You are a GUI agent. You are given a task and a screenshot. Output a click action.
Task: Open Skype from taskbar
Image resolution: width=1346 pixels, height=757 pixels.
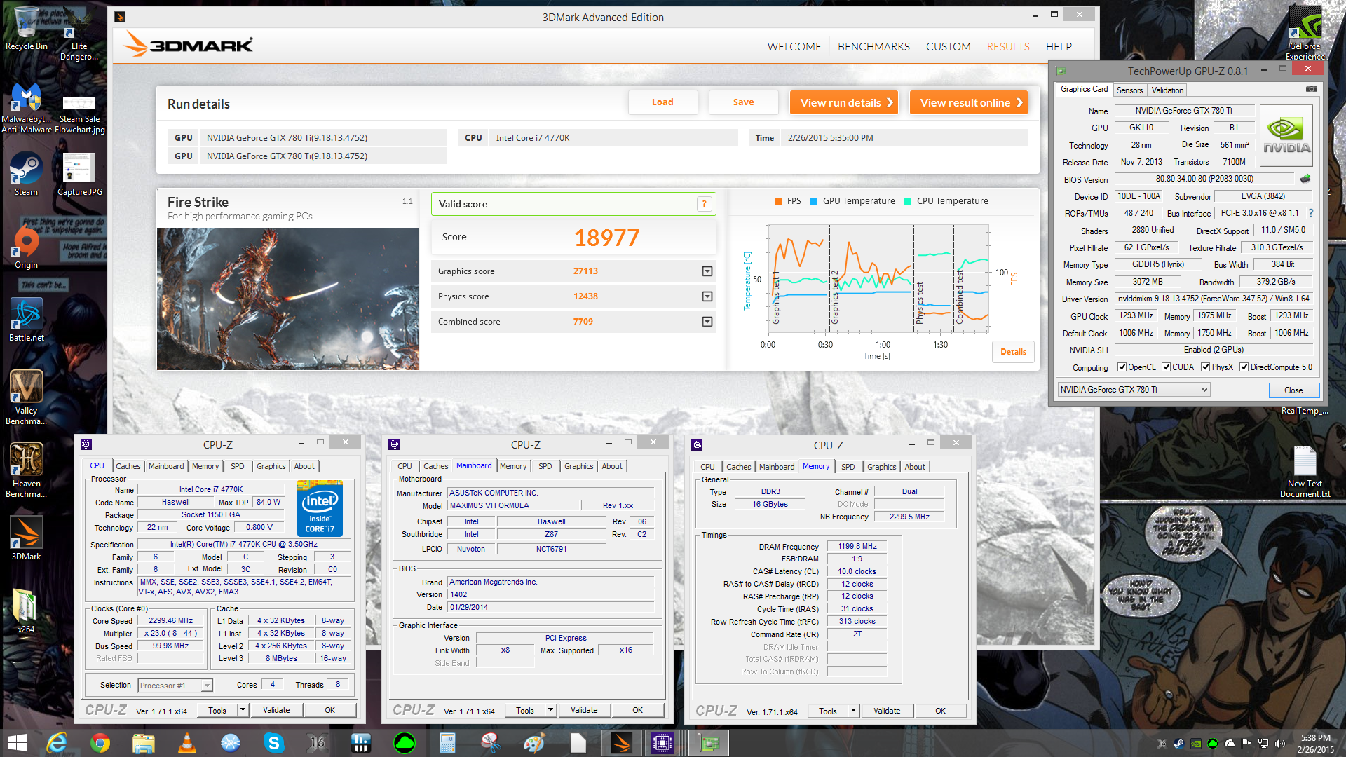tap(274, 743)
